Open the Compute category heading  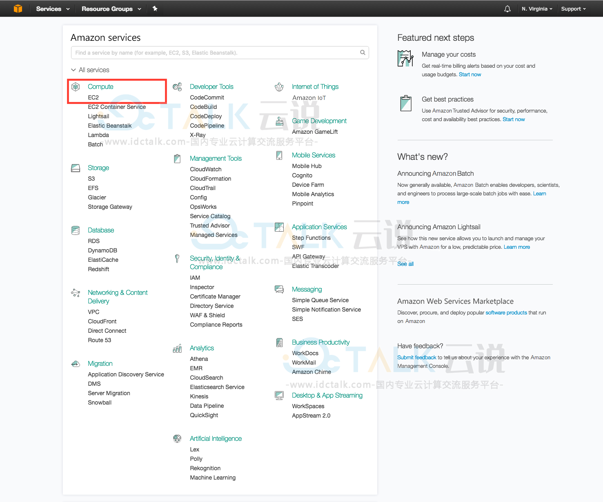(x=100, y=87)
